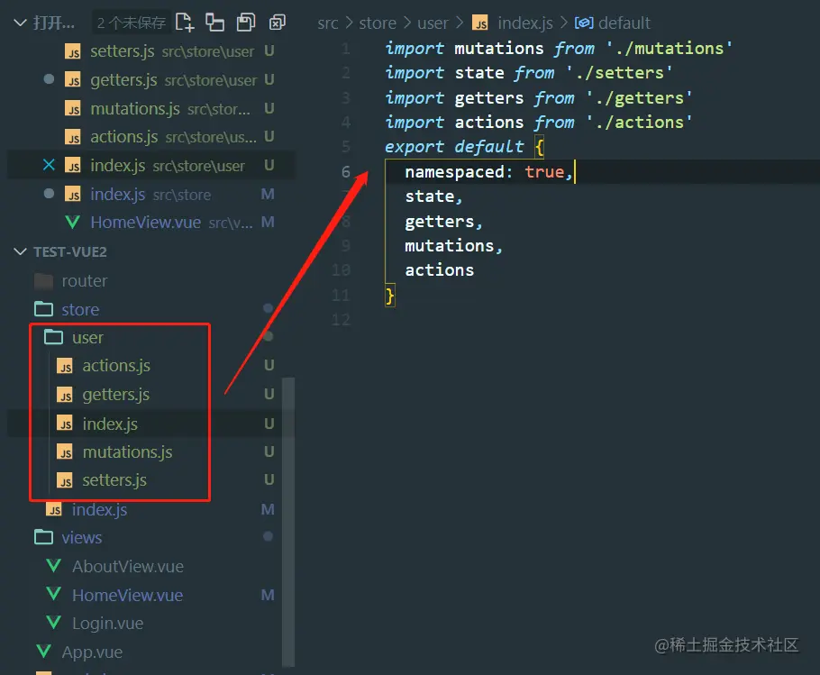Screen dimensions: 820x675
Task: Click unsaved dot beside getters.js editor
Action: click(x=49, y=79)
